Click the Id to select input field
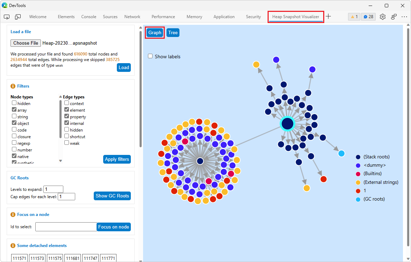Screen dimensions: 411x262 pos(66,227)
